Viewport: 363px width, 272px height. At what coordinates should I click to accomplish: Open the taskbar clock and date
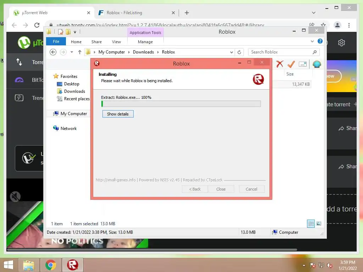coord(347,265)
